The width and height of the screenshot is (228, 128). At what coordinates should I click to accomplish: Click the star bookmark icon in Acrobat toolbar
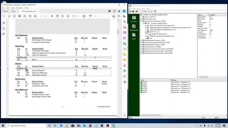pos(9,16)
